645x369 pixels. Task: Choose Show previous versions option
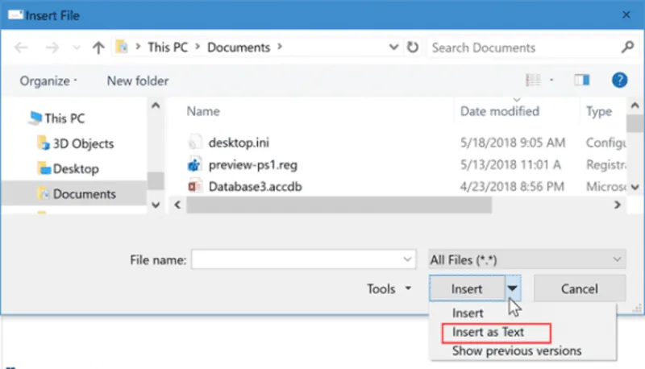pyautogui.click(x=516, y=350)
